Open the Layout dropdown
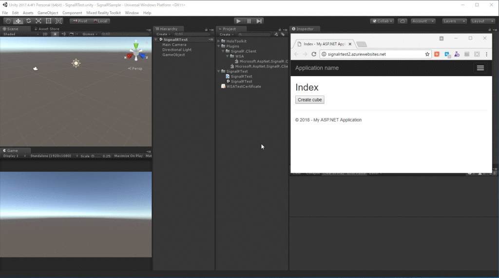The height and width of the screenshot is (278, 499). point(482,21)
